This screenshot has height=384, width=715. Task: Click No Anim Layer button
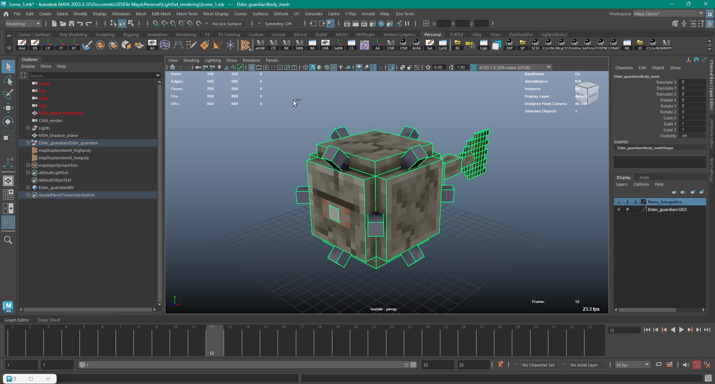(584, 365)
